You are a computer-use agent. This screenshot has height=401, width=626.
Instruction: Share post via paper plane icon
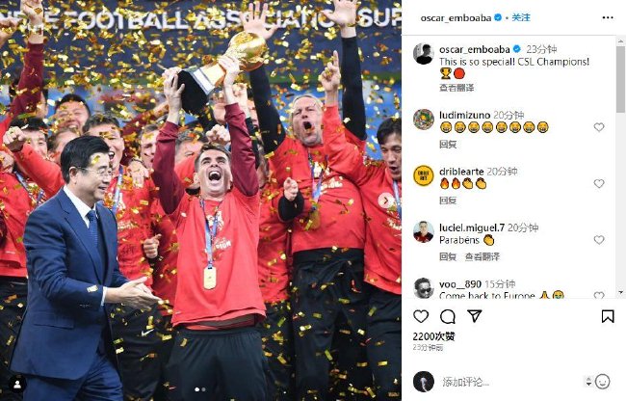coord(475,316)
